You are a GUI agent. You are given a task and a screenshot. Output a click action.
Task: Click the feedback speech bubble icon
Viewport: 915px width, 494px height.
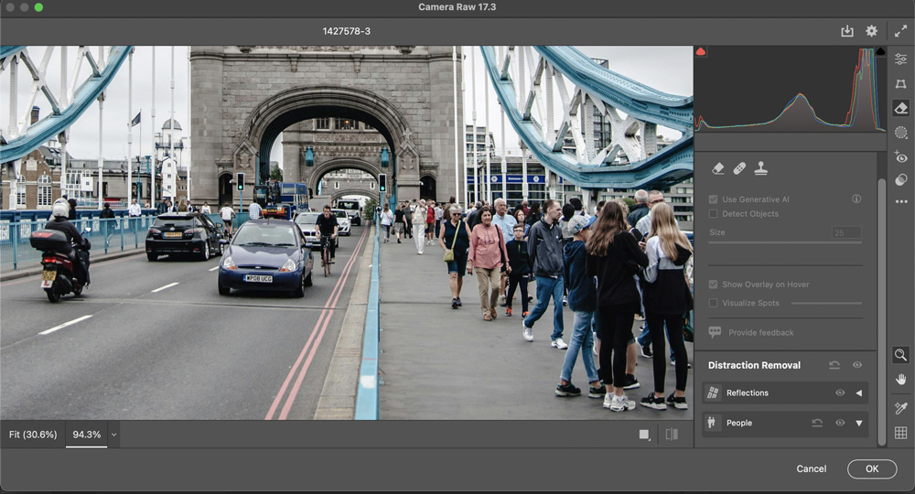tap(715, 332)
